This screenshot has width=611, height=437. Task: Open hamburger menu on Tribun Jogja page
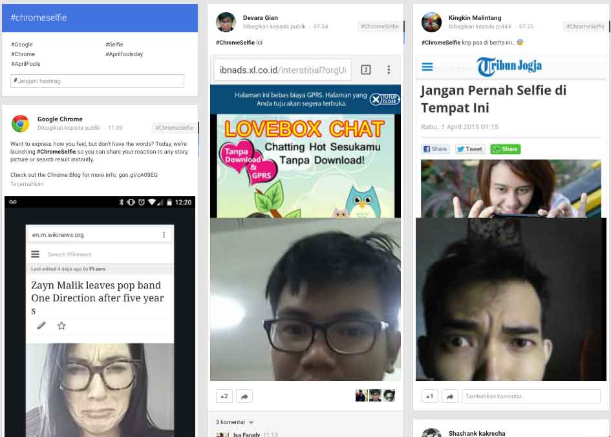427,67
